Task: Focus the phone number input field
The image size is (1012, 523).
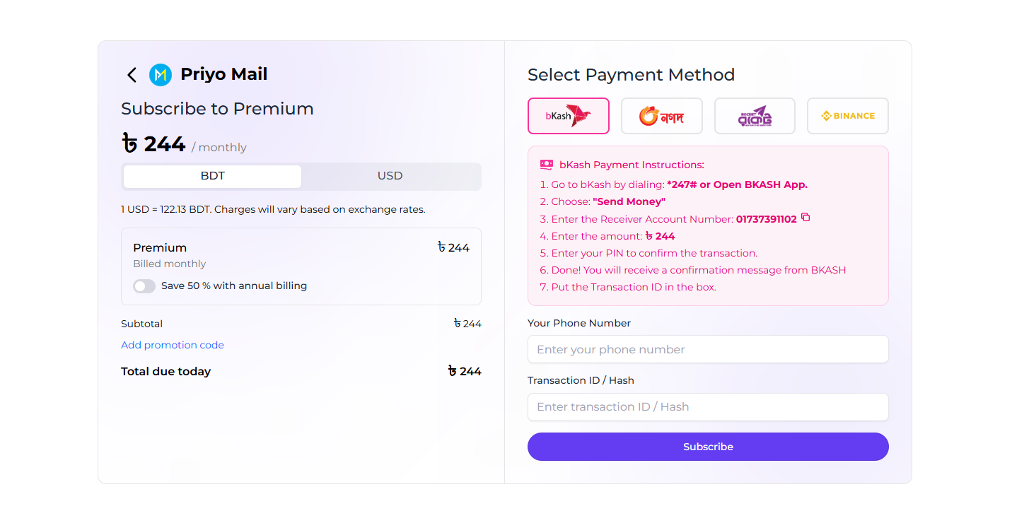Action: (707, 349)
